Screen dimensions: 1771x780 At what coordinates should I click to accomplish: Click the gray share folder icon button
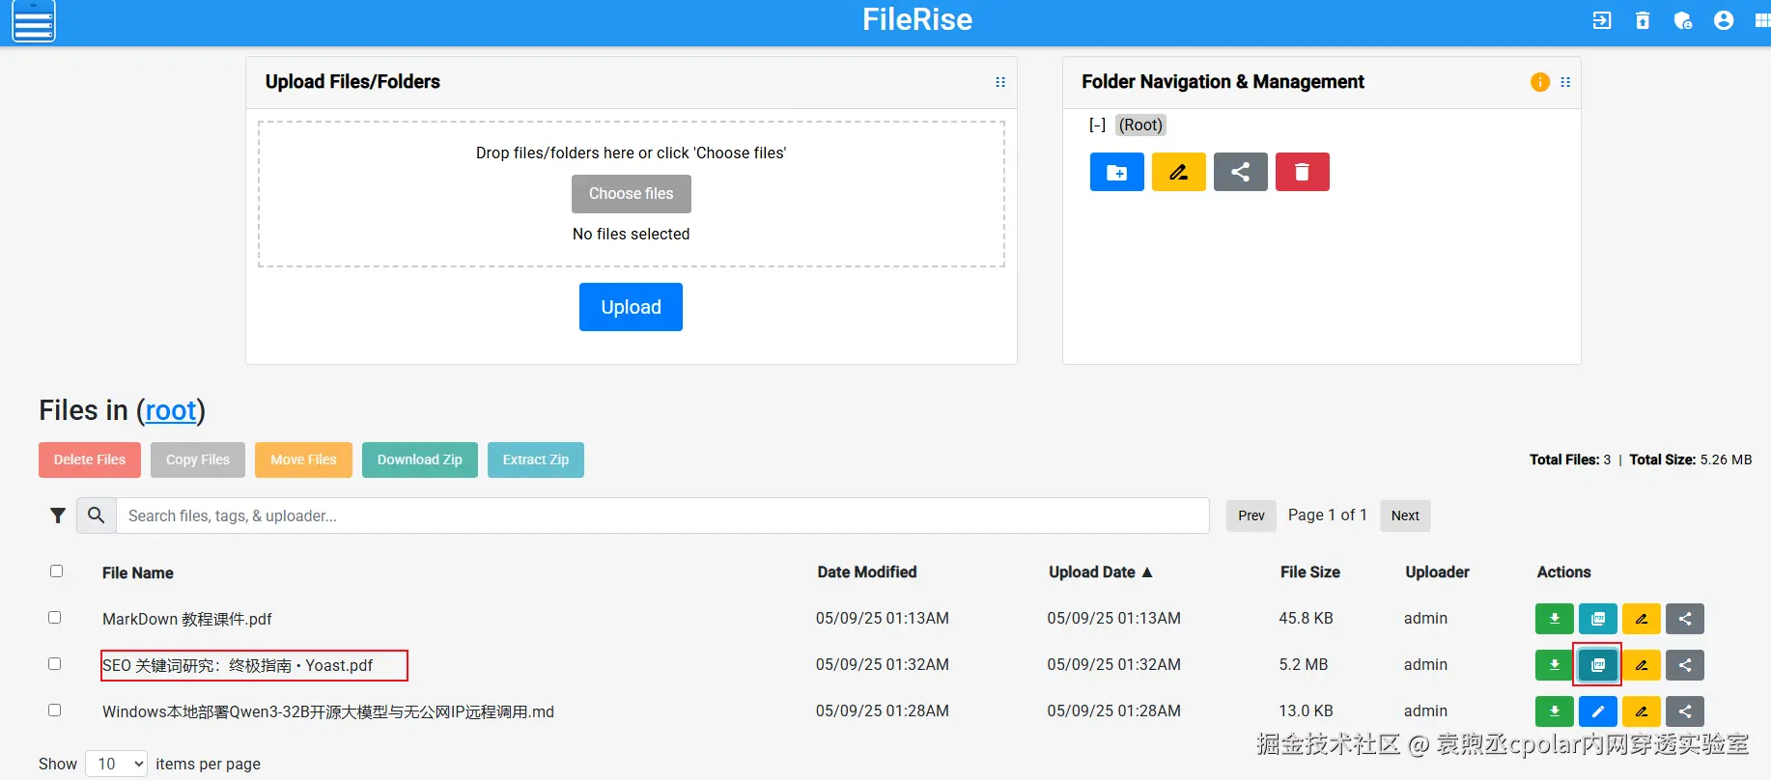click(x=1241, y=172)
